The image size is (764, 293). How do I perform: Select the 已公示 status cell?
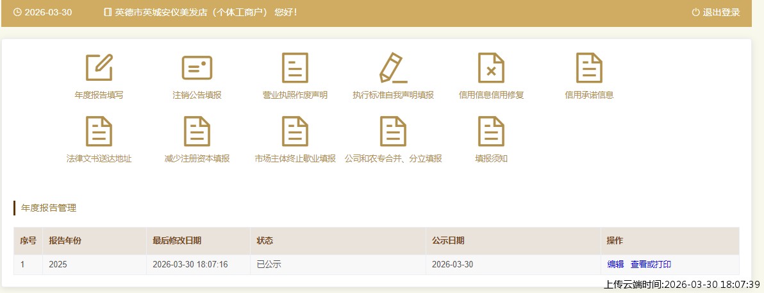click(x=338, y=264)
